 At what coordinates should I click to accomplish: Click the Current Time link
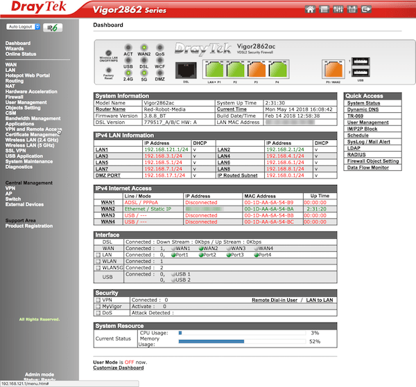pyautogui.click(x=232, y=109)
